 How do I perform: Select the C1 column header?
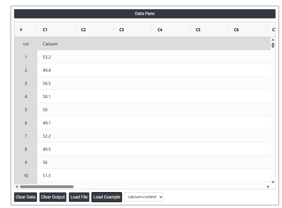pyautogui.click(x=45, y=30)
